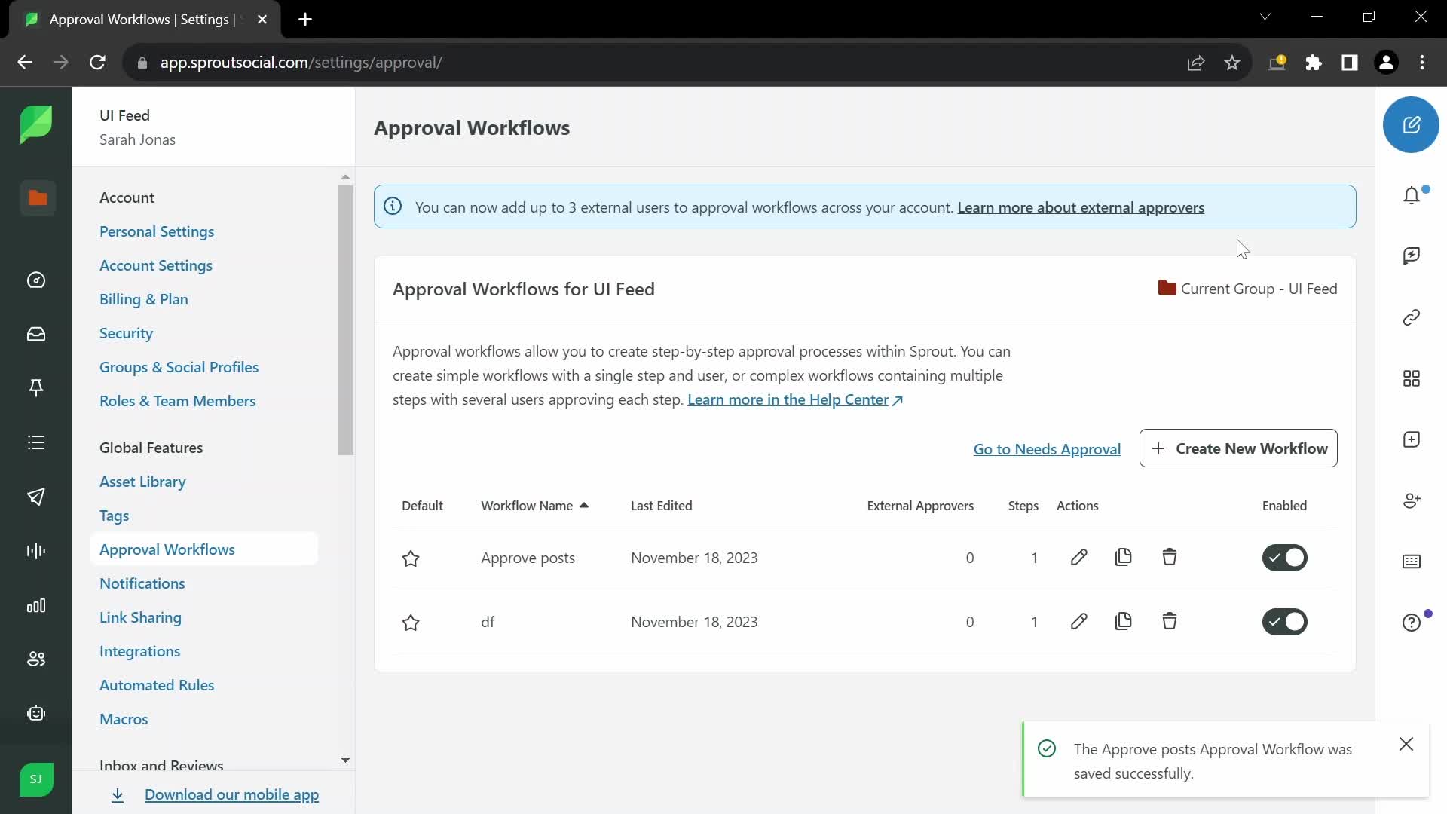Click the delete trash icon for 'Approve posts'
The image size is (1447, 814).
[x=1170, y=558]
